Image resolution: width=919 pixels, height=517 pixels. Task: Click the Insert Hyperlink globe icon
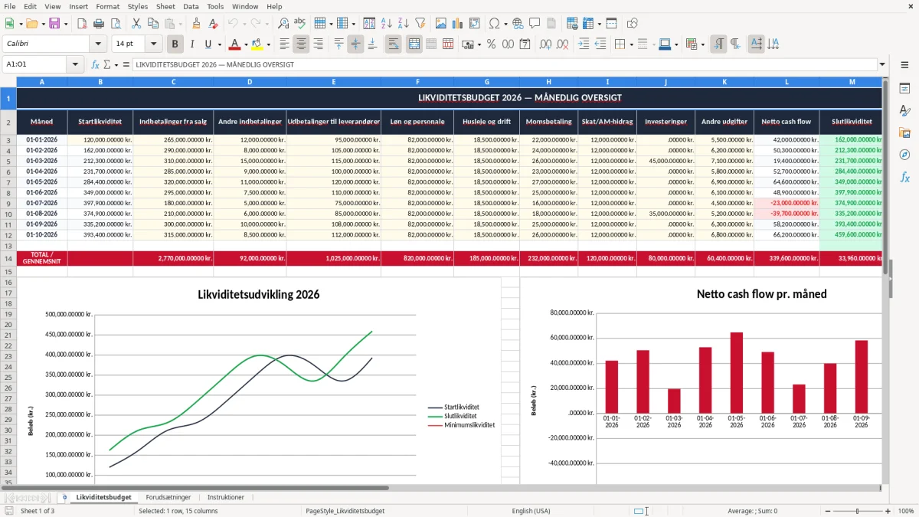[x=518, y=24]
